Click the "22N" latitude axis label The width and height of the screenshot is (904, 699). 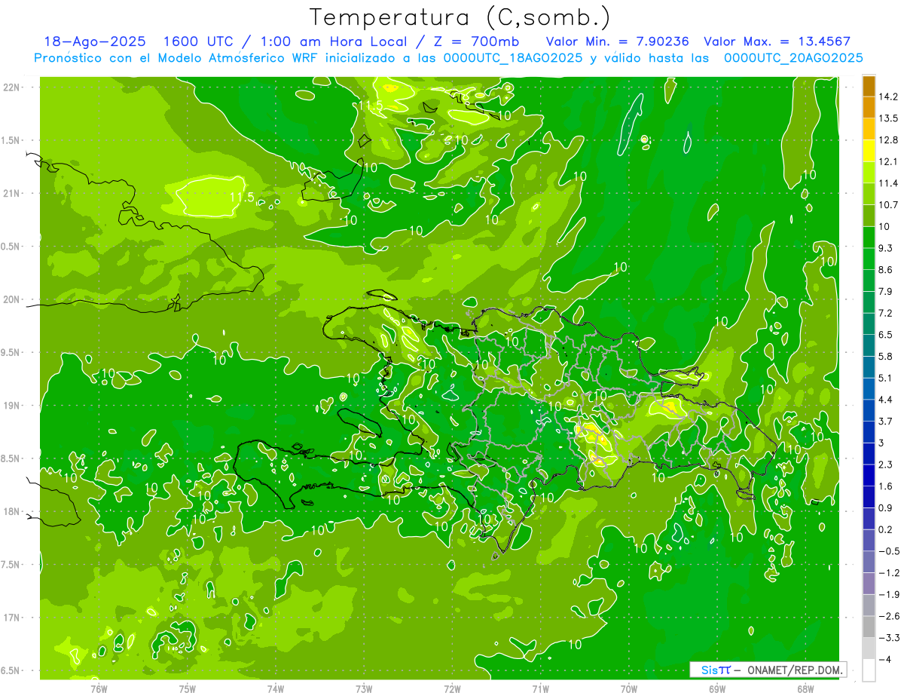pos(11,87)
